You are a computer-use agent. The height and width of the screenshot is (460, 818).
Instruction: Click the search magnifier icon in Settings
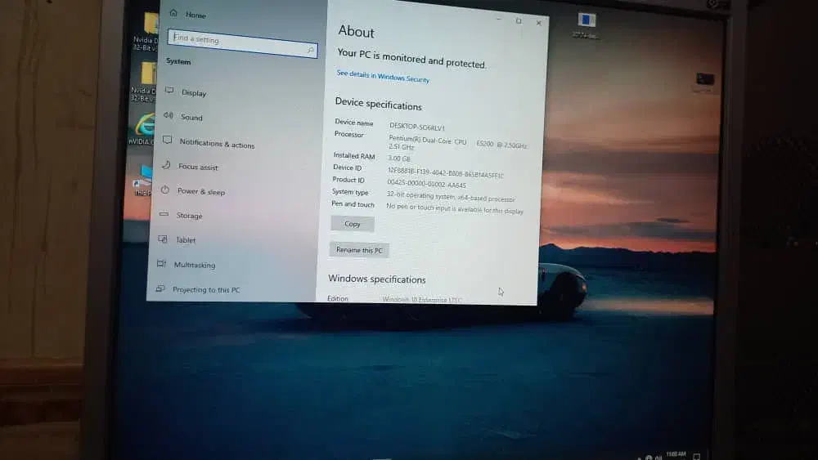[x=310, y=50]
